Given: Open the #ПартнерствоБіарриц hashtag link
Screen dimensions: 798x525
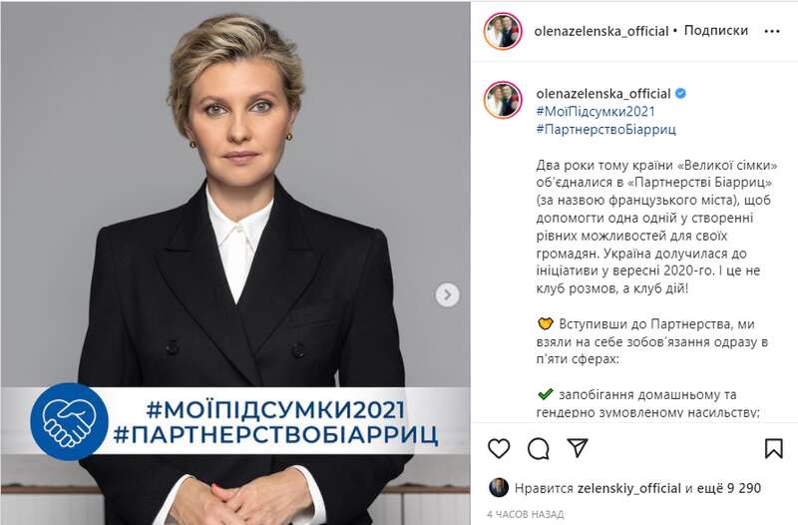Looking at the screenshot, I should (606, 129).
